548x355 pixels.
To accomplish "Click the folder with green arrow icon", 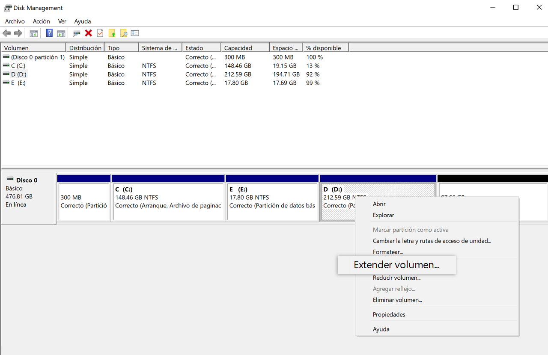I will pyautogui.click(x=112, y=33).
